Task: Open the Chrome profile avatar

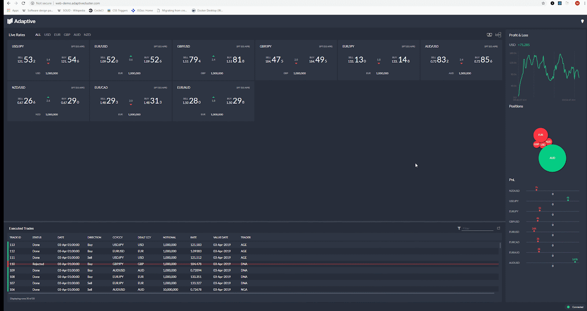Action: pyautogui.click(x=577, y=3)
